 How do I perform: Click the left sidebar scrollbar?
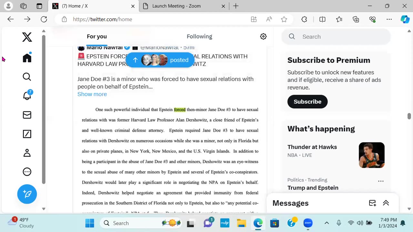(x=44, y=109)
